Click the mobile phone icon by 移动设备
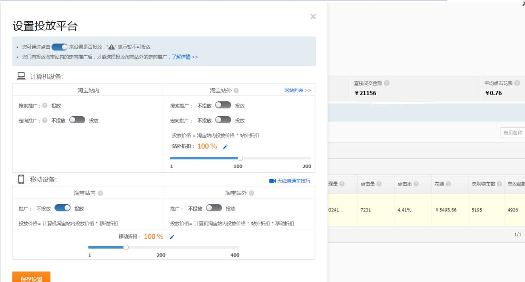Screen dimensions: 525x282 pos(21,179)
